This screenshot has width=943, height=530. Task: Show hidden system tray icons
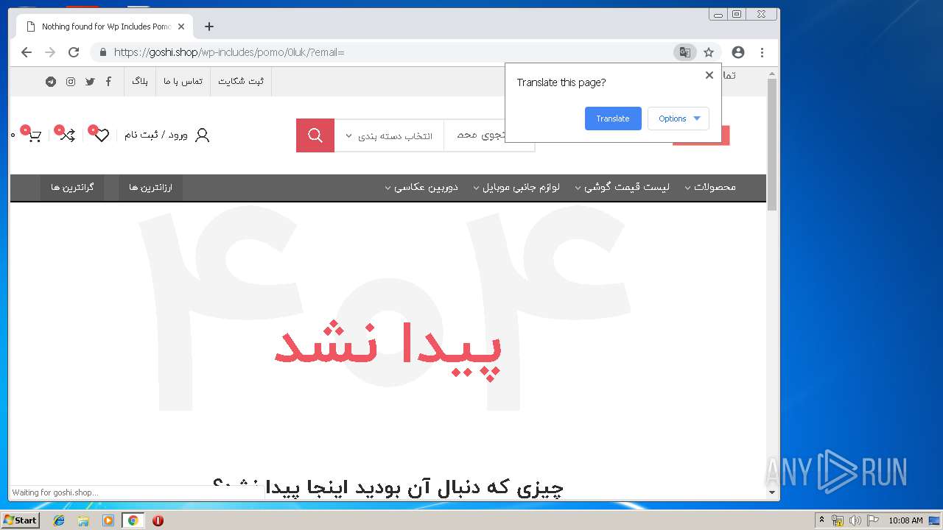coord(821,520)
